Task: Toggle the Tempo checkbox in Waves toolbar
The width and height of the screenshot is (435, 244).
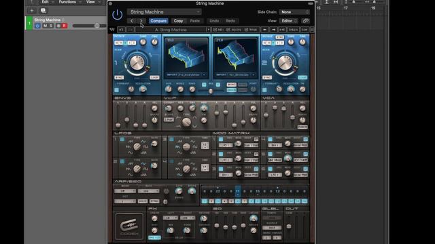Action: click(246, 29)
